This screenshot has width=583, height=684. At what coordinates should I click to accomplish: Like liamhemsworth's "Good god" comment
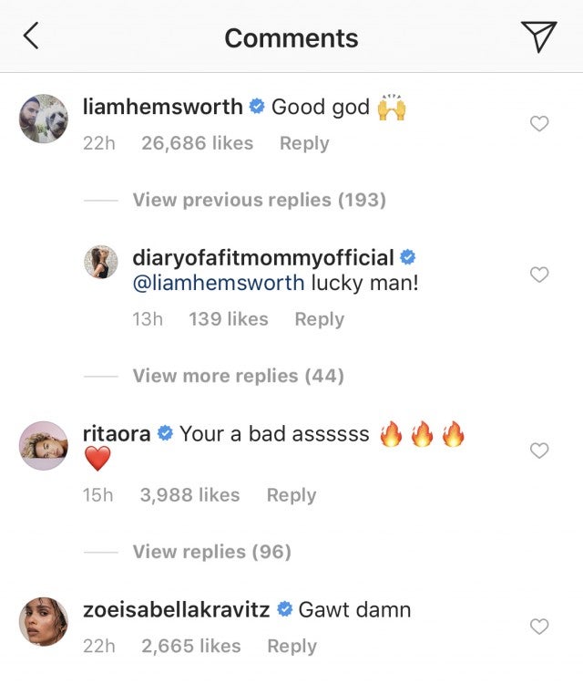click(539, 124)
